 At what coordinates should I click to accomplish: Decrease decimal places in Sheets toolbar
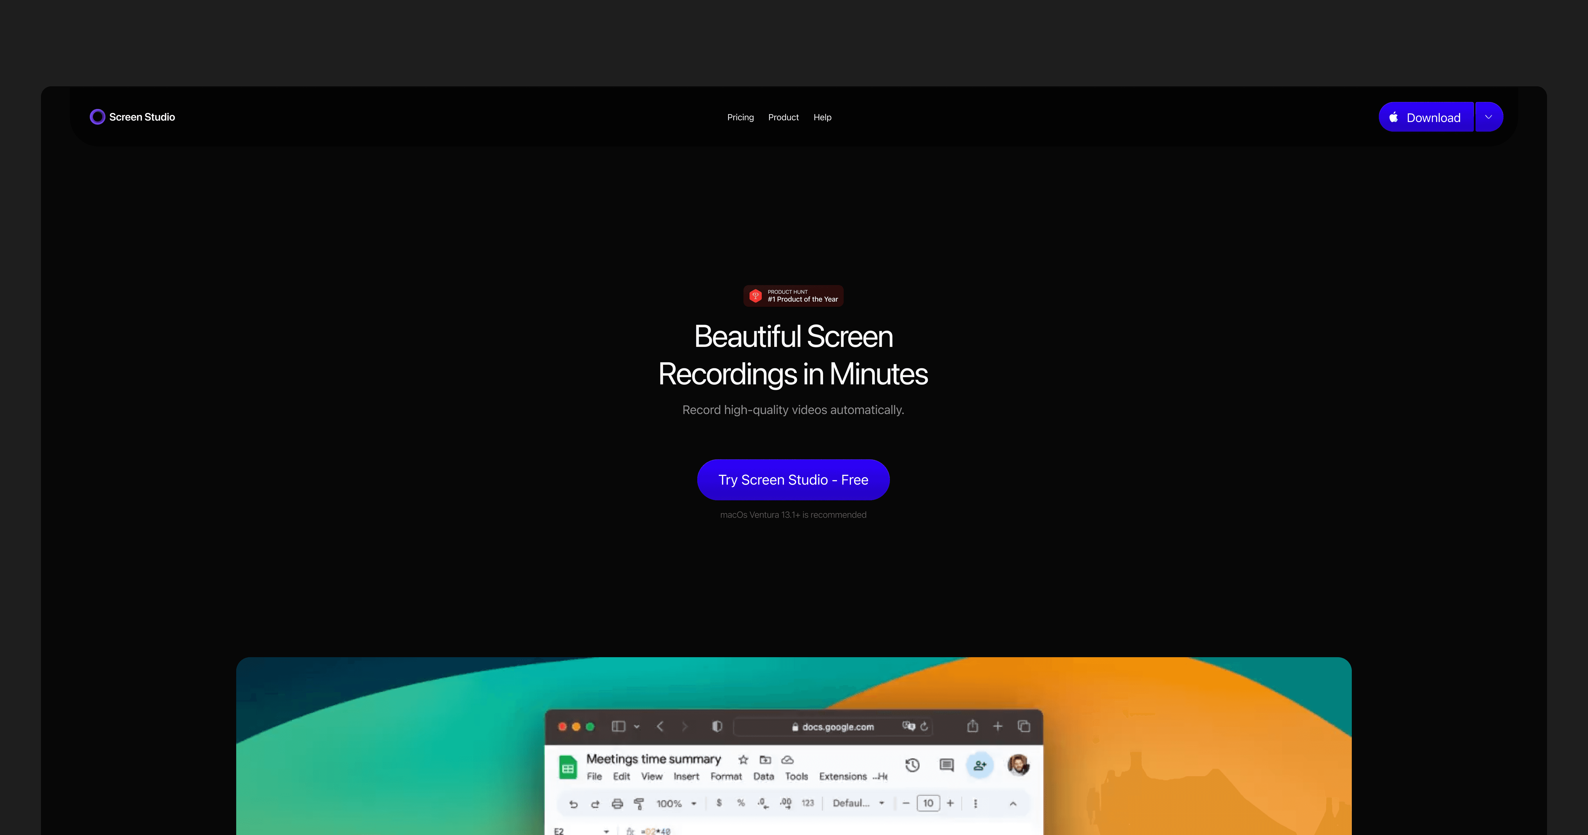pyautogui.click(x=763, y=803)
